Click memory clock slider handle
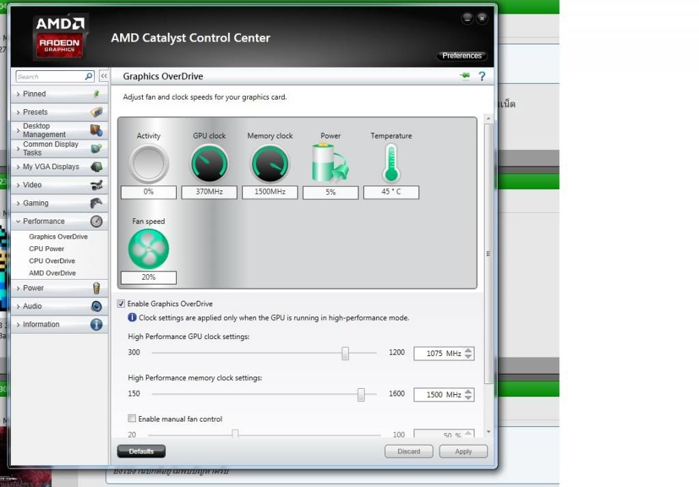 coord(360,394)
